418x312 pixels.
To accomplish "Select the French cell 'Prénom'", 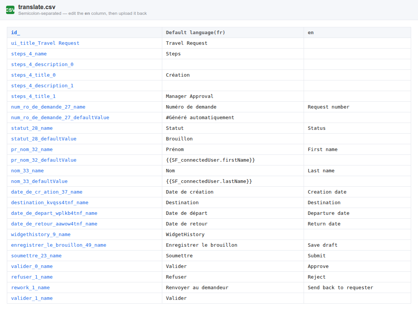I will point(233,150).
